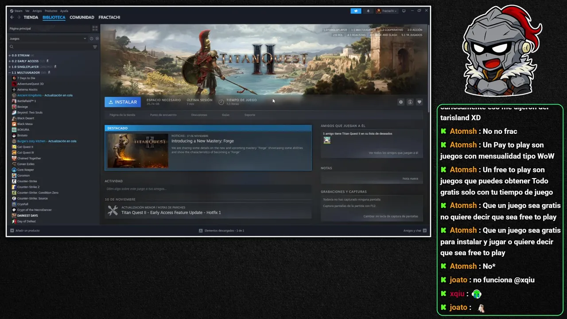Open the Discusiones link
Image resolution: width=567 pixels, height=319 pixels.
tap(199, 115)
